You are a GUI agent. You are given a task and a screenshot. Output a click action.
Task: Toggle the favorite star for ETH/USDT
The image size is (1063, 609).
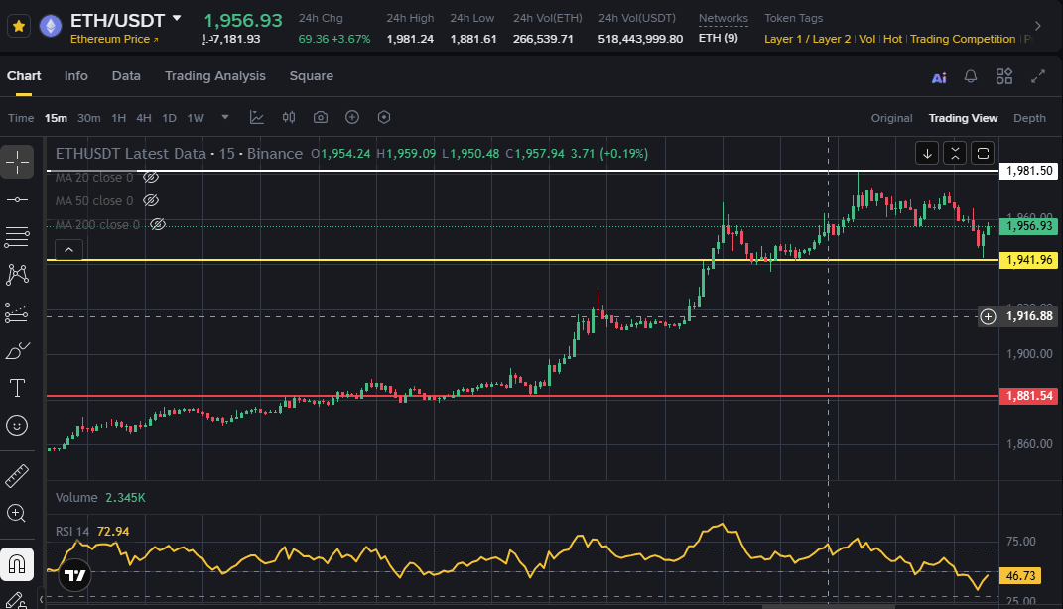click(18, 27)
